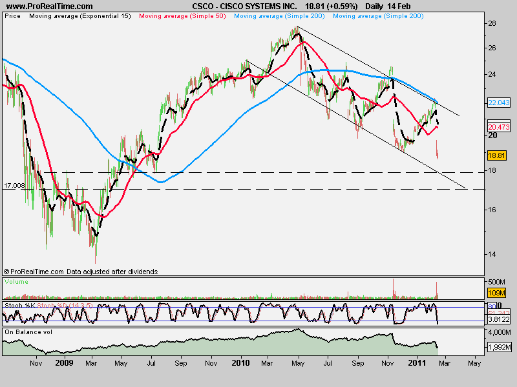Click the yellow 109M volume tag
This screenshot has width=517, height=387.
click(496, 293)
